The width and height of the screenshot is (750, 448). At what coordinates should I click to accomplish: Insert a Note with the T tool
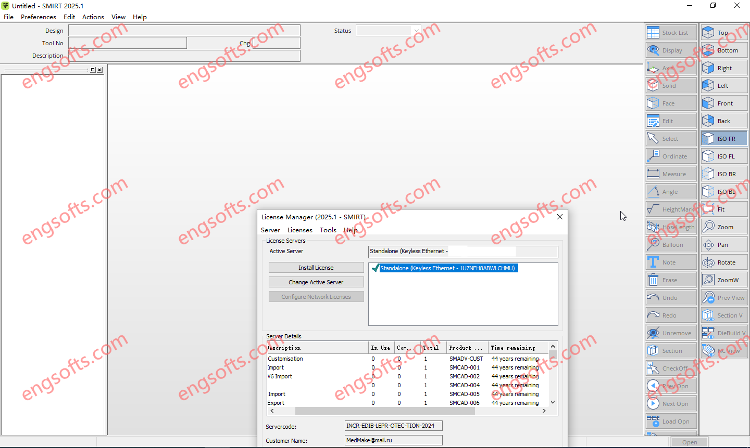tap(671, 262)
